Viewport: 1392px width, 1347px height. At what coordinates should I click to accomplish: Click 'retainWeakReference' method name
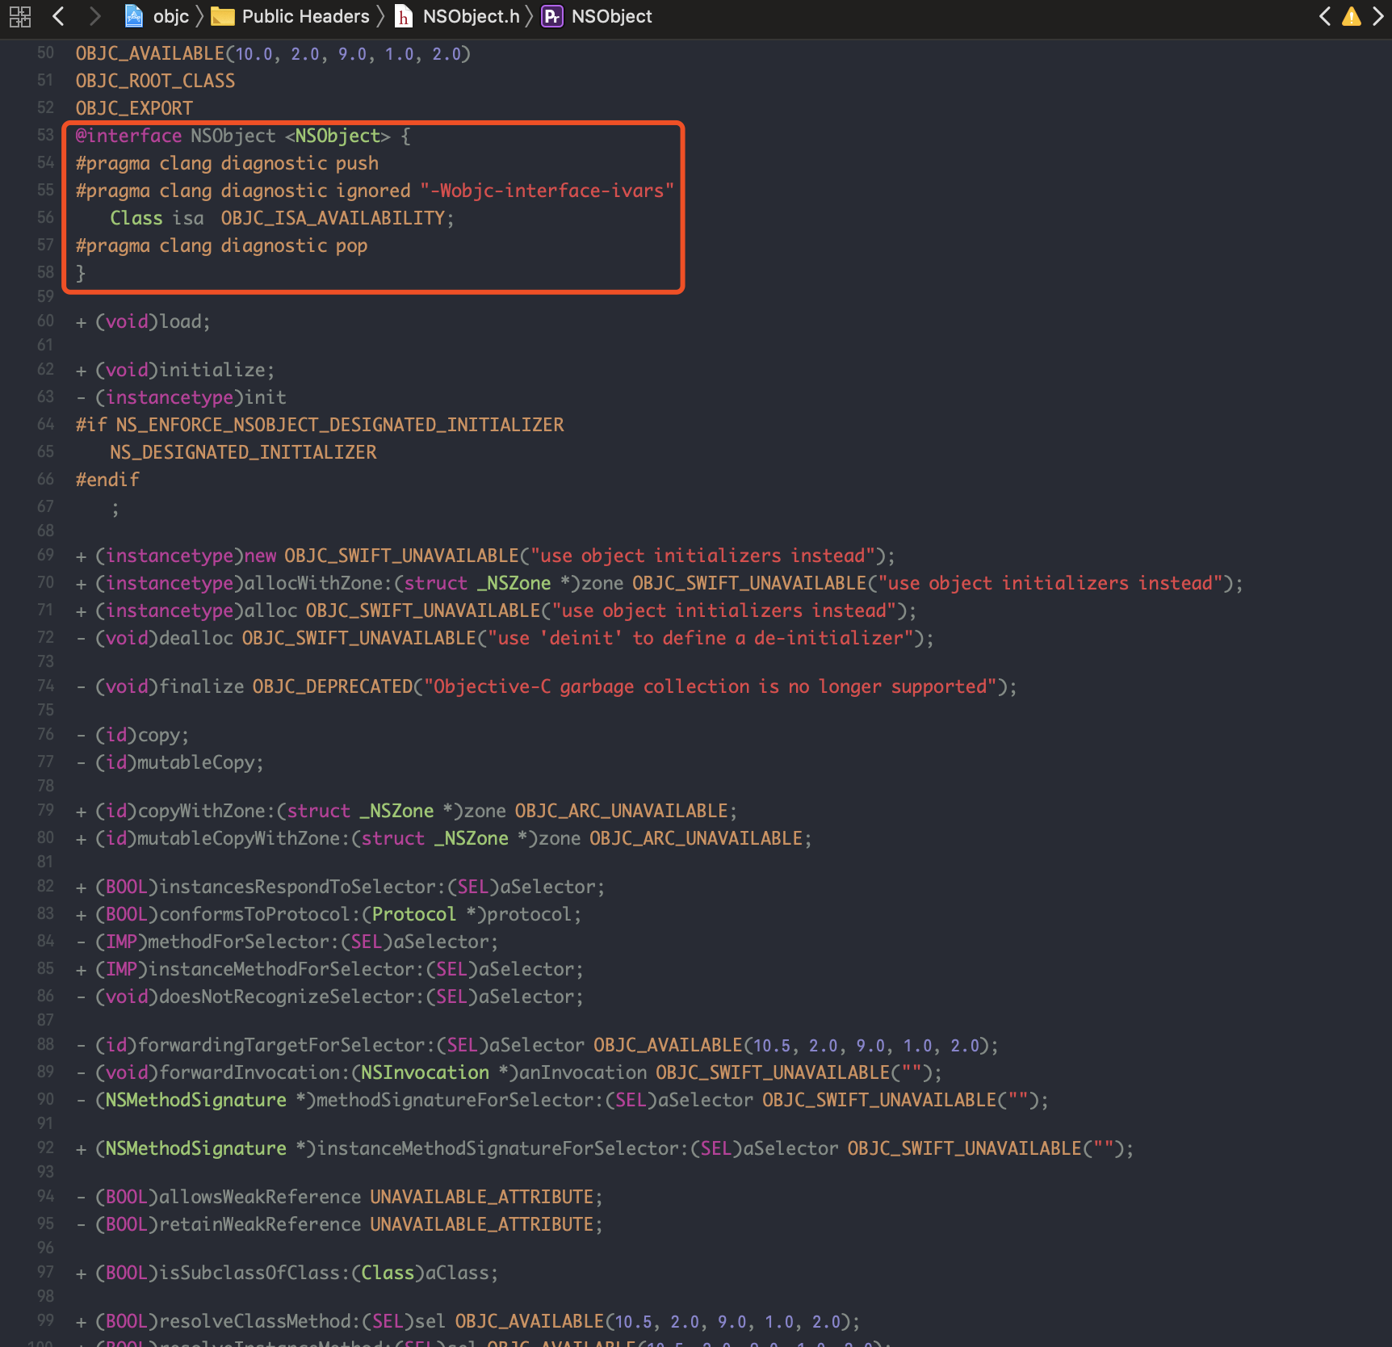(x=260, y=1224)
